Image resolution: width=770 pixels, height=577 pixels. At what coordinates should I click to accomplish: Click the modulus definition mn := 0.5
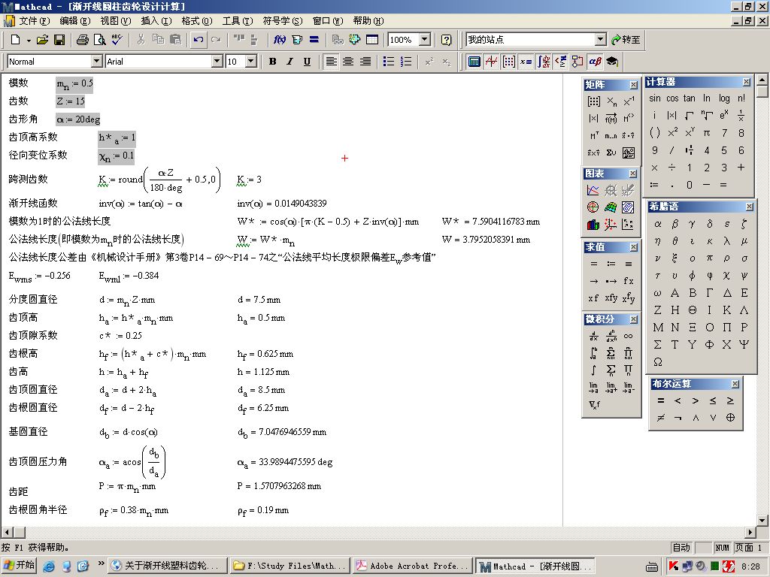tap(74, 84)
